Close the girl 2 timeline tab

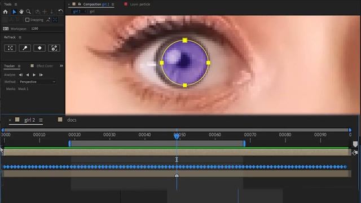(10, 120)
